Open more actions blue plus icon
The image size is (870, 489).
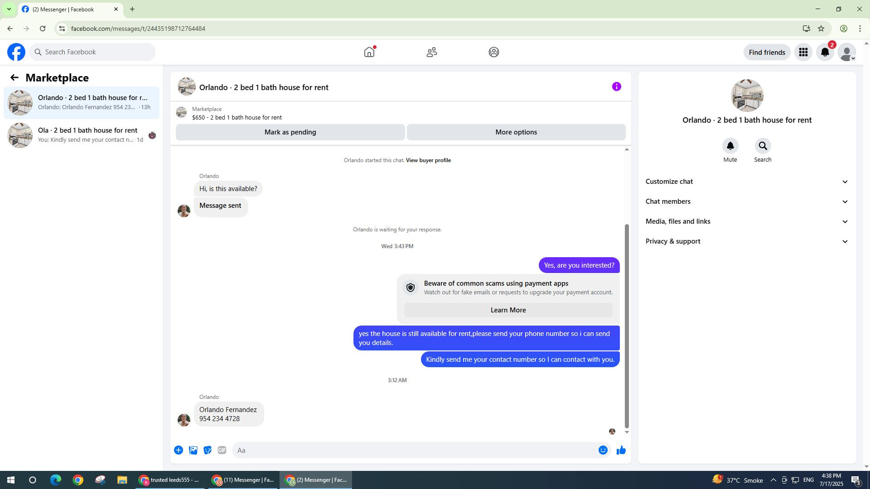[x=179, y=450]
